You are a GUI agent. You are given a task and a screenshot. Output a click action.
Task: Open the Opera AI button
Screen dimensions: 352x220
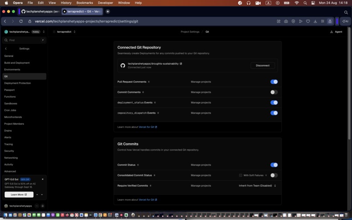point(345,21)
